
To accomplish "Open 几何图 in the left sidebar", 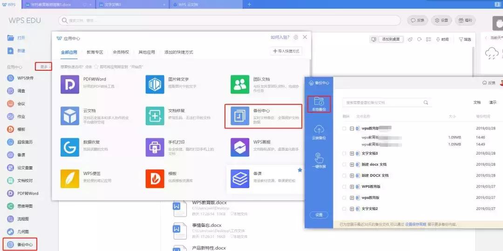I will point(18,231).
